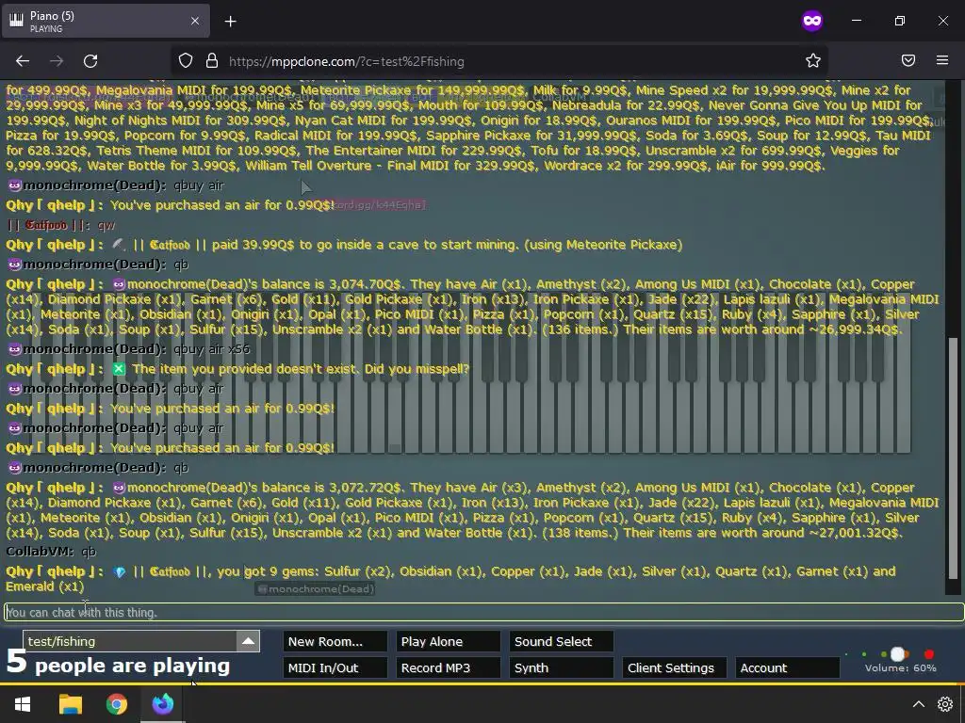Bookmark this page with the star icon
Screen dimensions: 965x723
(813, 61)
